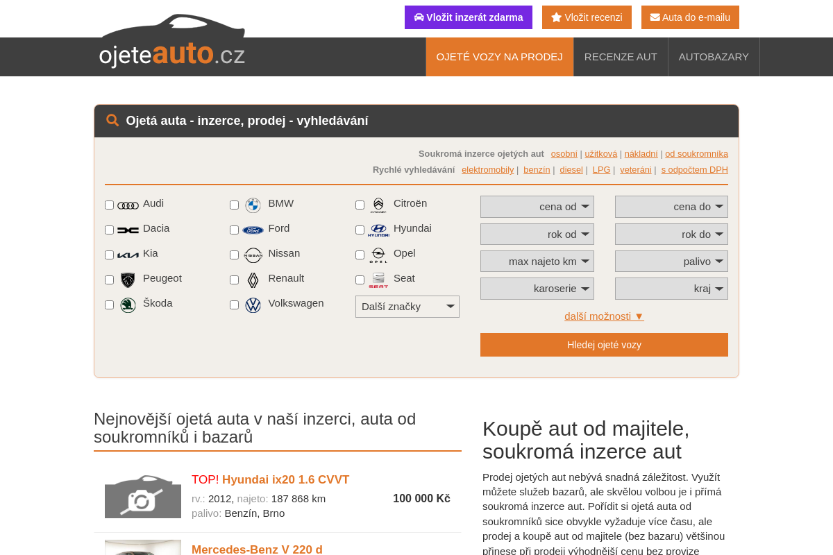Image resolution: width=833 pixels, height=555 pixels.
Task: Click the Hyundai brand logo
Action: point(378,230)
